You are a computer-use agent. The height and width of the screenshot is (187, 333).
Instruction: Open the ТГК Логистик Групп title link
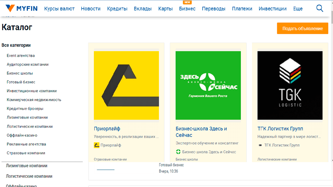click(x=280, y=129)
